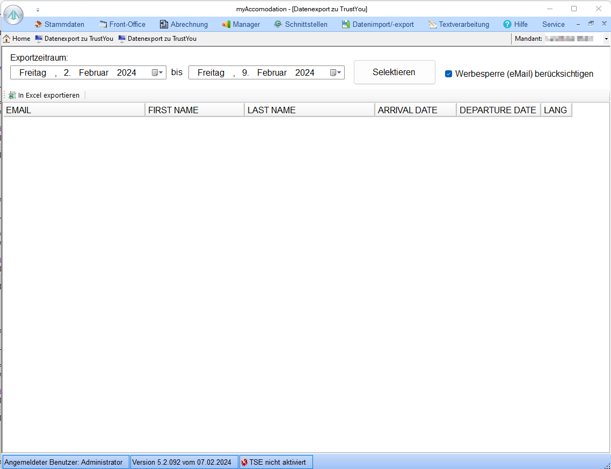Open the start date calendar dropdown
Screen dimensions: 611x469
[x=157, y=72]
